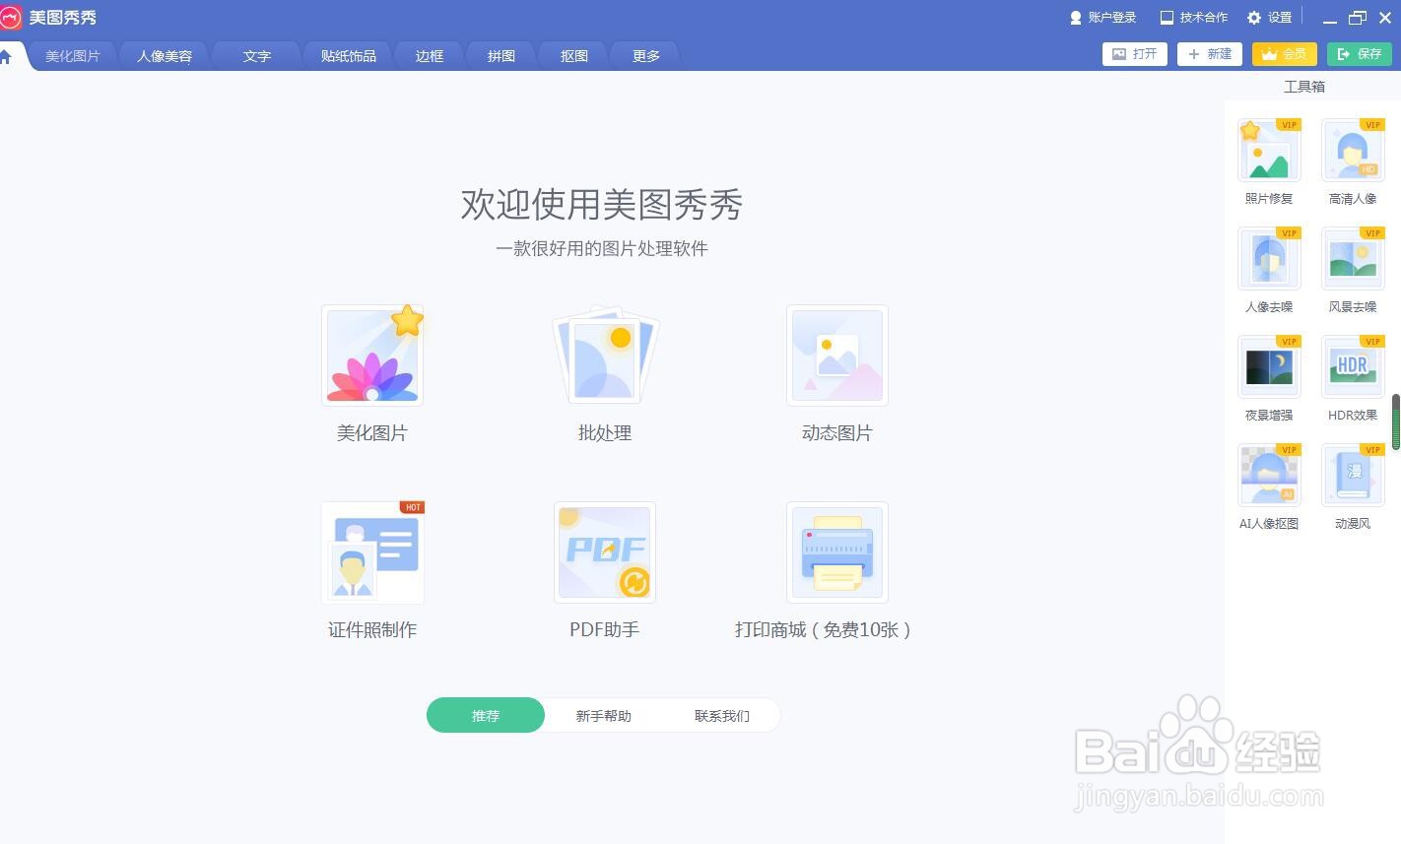Select the 动漫风 effect tool
Viewport: 1401px width, 844px height.
pyautogui.click(x=1353, y=485)
